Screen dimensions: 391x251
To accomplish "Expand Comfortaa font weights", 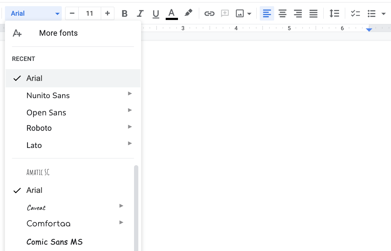I will tap(121, 222).
